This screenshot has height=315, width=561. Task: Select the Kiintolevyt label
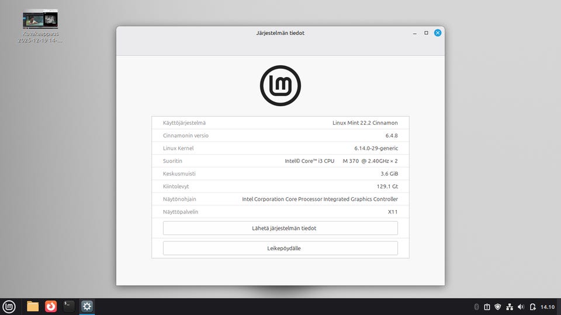pyautogui.click(x=176, y=187)
